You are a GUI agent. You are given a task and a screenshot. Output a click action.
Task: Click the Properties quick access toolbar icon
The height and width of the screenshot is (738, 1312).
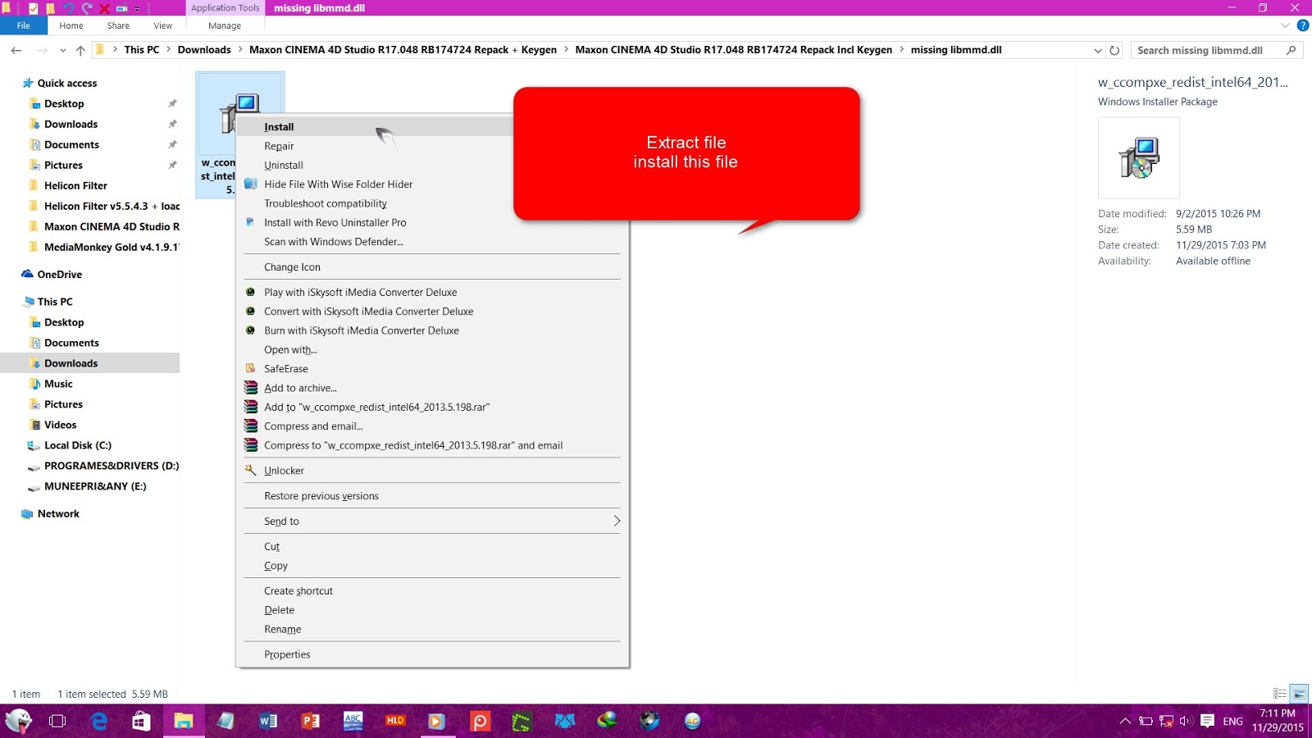pyautogui.click(x=33, y=8)
